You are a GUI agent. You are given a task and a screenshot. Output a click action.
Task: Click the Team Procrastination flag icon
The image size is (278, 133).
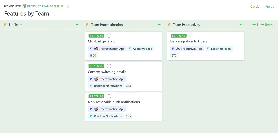(87, 25)
